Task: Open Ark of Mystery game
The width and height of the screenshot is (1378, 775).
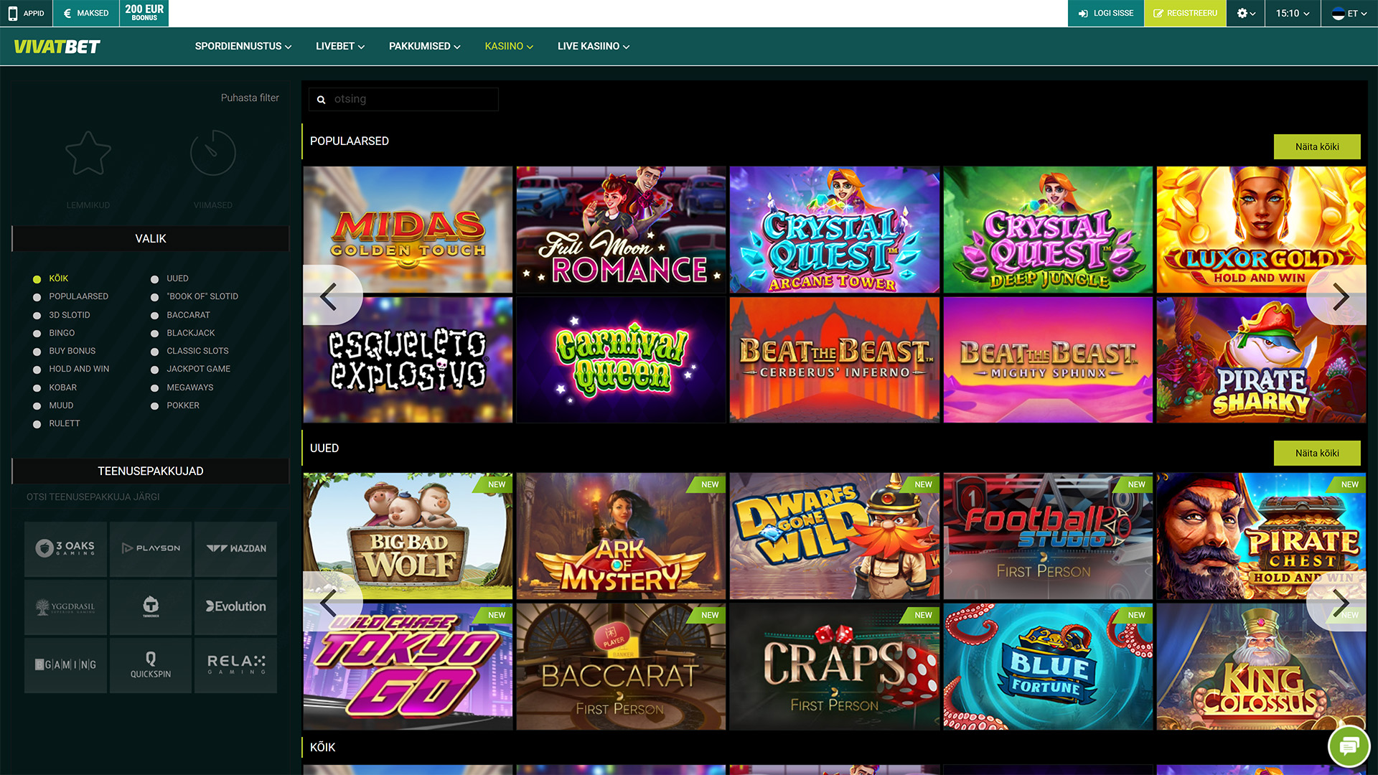Action: [621, 536]
